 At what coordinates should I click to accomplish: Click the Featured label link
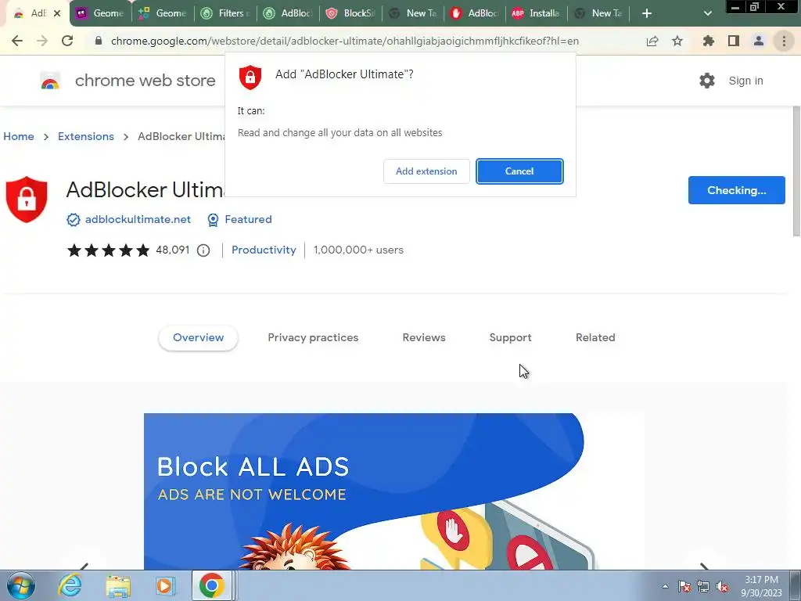(248, 220)
